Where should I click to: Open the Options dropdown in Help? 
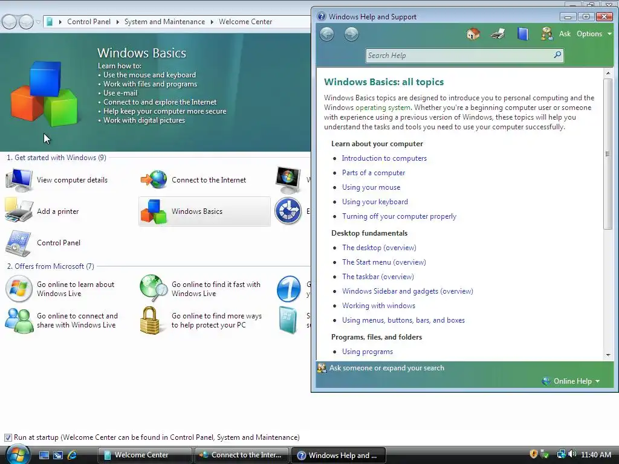pyautogui.click(x=594, y=34)
